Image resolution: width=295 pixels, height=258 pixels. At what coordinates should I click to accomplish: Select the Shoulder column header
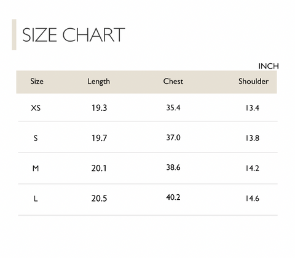click(253, 82)
